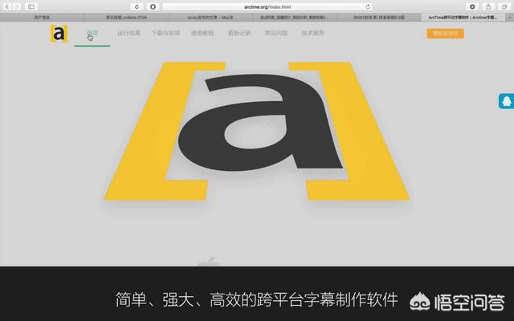Switch to the fifth tab starting with (00923)
This screenshot has height=321, width=514.
pos(379,18)
